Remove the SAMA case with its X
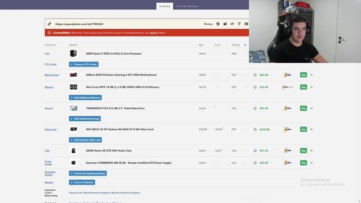361x203 pixels. pos(311,151)
